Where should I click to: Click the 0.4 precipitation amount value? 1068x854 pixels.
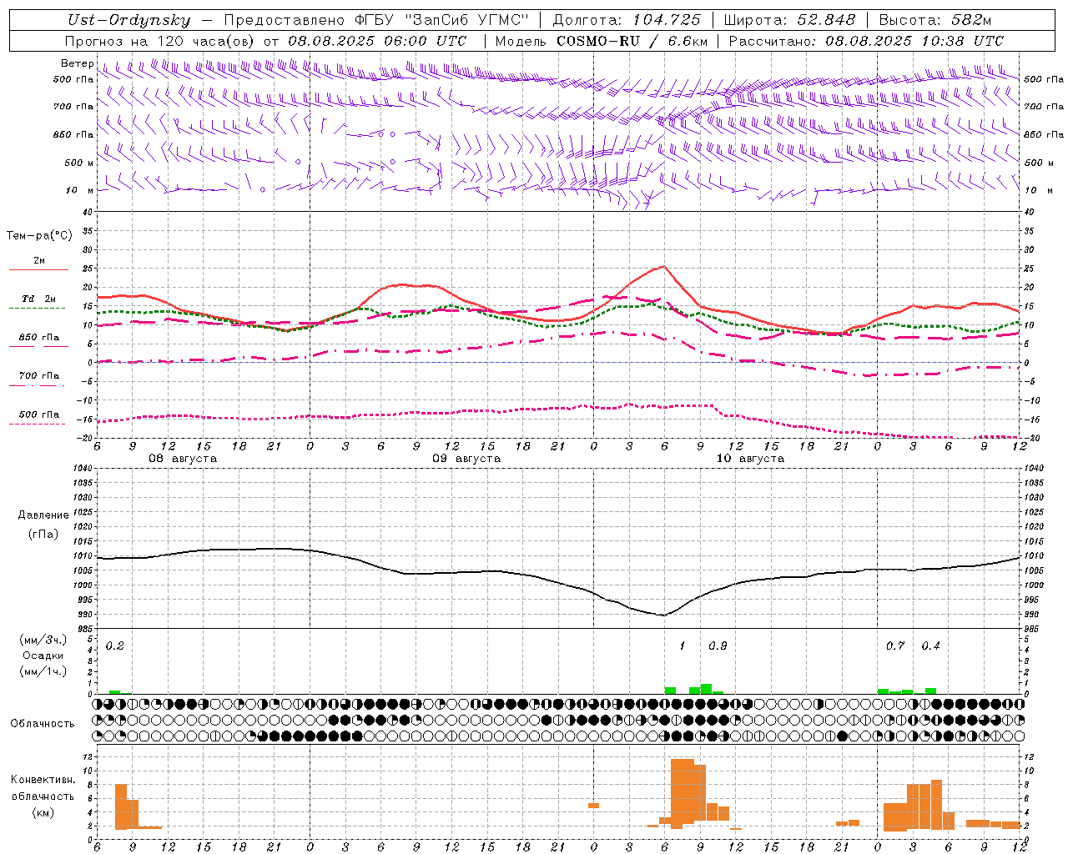point(930,646)
